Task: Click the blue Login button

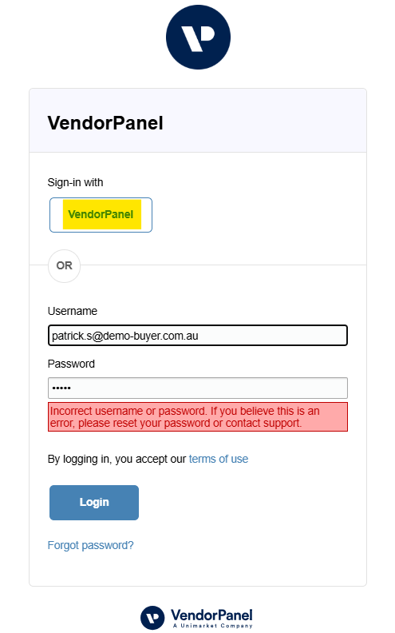Action: 94,502
